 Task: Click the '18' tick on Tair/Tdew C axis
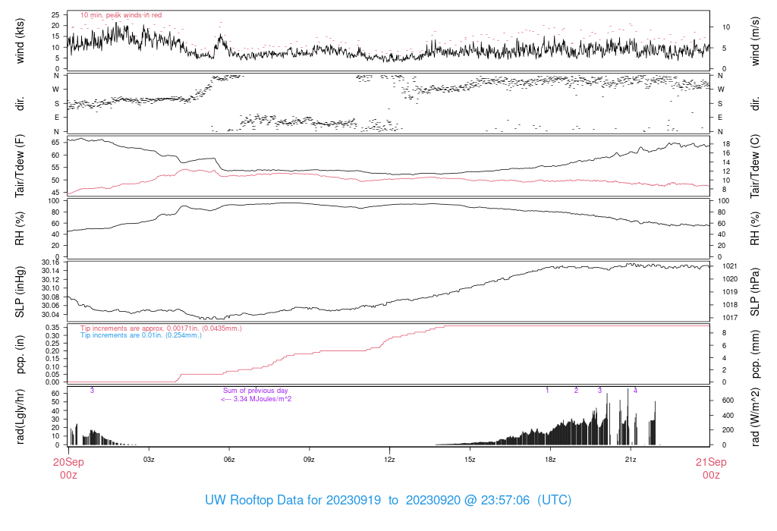click(726, 144)
